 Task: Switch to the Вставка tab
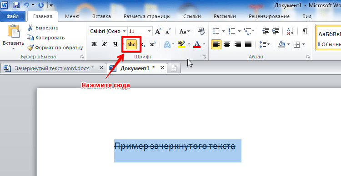pyautogui.click(x=101, y=16)
